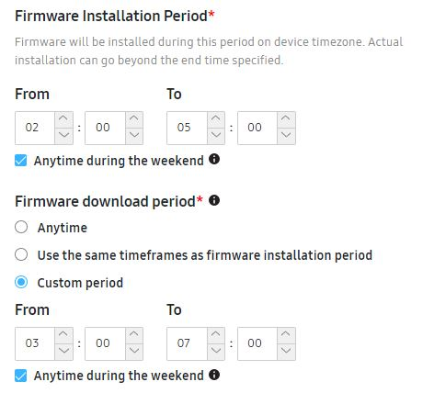Decrease installation To minutes with down arrow
Image resolution: width=434 pixels, height=393 pixels.
pyautogui.click(x=286, y=136)
